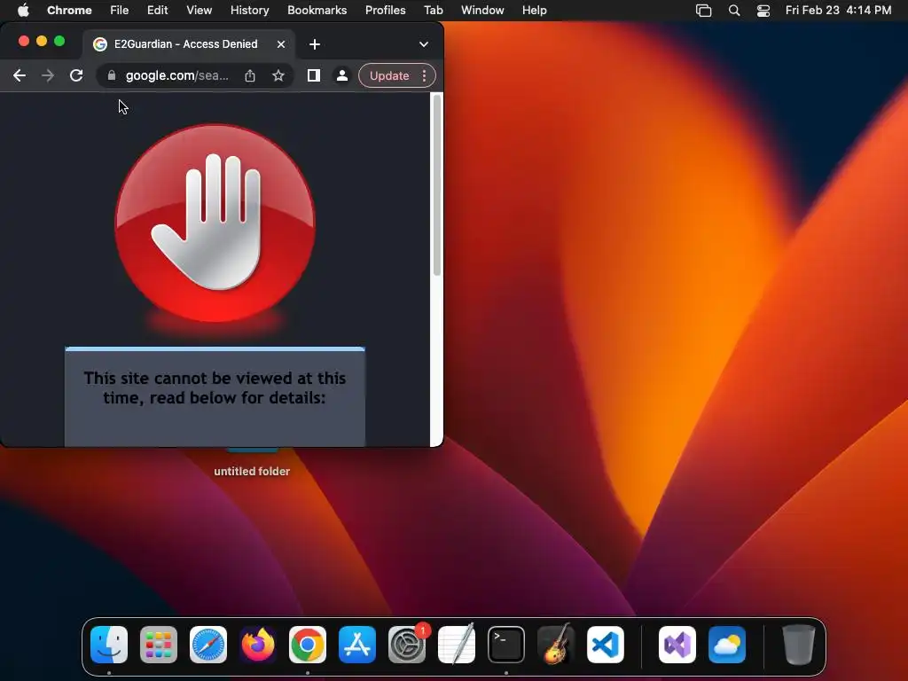Viewport: 908px width, 681px height.
Task: Reload the blocked page
Action: coord(76,76)
